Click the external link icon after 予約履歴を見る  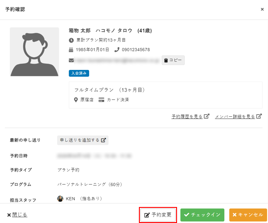coord(207,116)
